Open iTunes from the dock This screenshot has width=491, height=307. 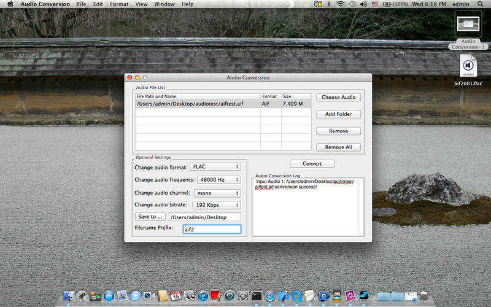[x=203, y=296]
